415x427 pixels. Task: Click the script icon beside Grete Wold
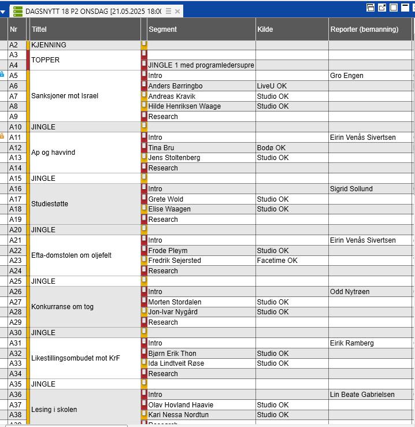coord(144,198)
